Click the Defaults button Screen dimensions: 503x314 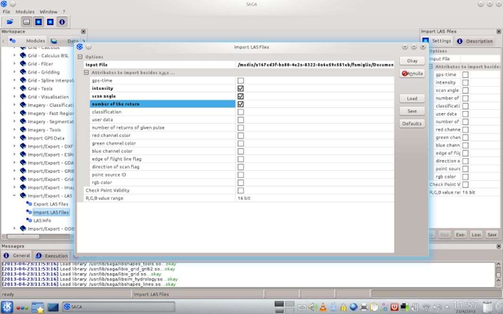tap(412, 123)
